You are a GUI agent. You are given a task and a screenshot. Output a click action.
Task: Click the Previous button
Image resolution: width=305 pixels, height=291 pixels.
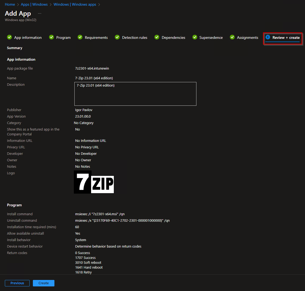coord(17,283)
